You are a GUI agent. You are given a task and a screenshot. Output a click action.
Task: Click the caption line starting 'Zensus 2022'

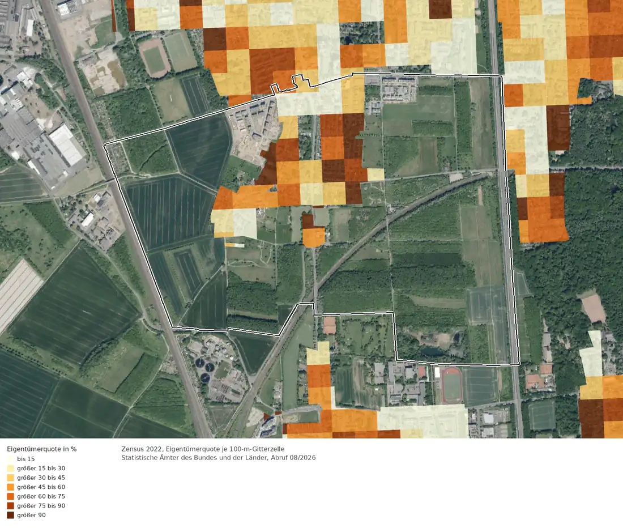tap(203, 449)
